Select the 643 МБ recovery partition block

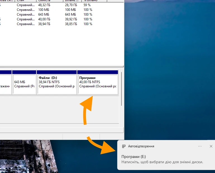(24, 82)
